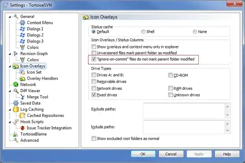
Task: Click the OK button
Action: (143, 154)
